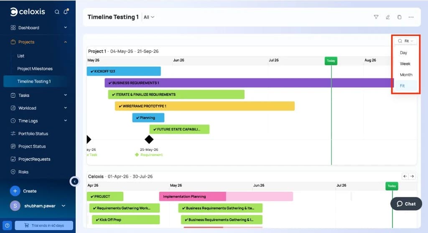428x233 pixels.
Task: Collapse the sidebar with arrow button
Action: click(74, 182)
